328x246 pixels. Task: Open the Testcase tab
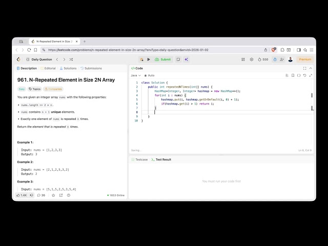(139, 159)
